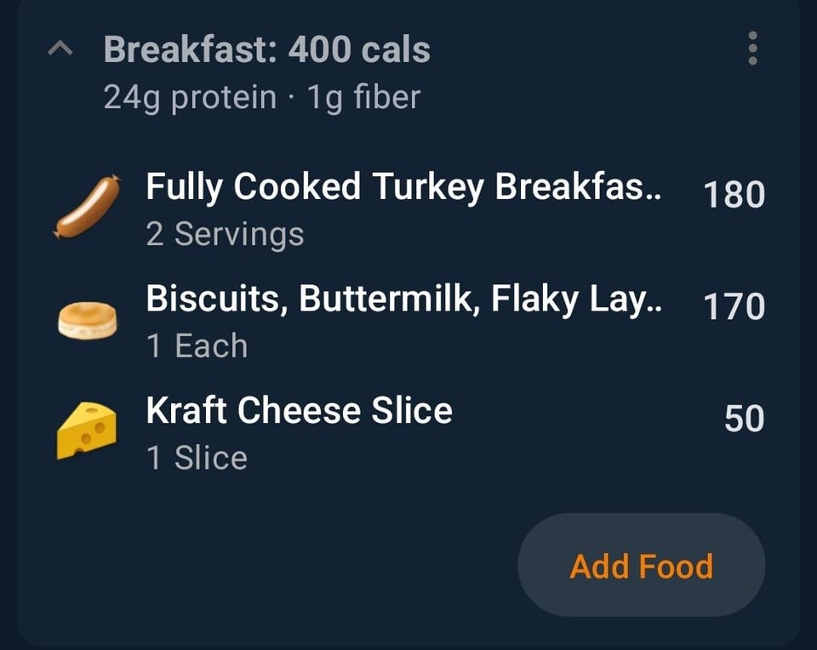Viewport: 817px width, 650px height.
Task: Select the 1 Each quantity text
Action: click(197, 346)
